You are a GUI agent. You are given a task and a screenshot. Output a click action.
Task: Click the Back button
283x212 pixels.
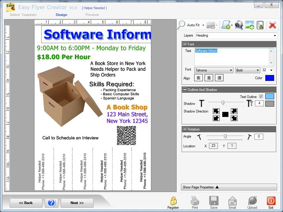(x=26, y=203)
